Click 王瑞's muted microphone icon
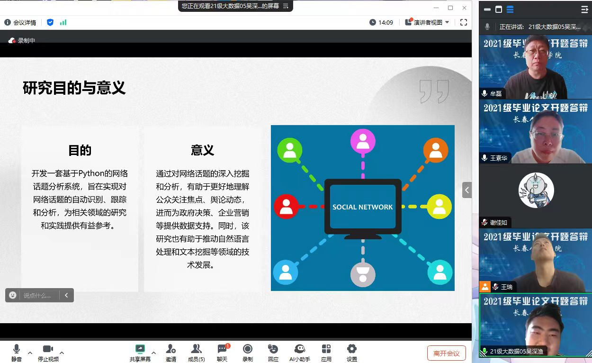592x363 pixels. pyautogui.click(x=496, y=287)
